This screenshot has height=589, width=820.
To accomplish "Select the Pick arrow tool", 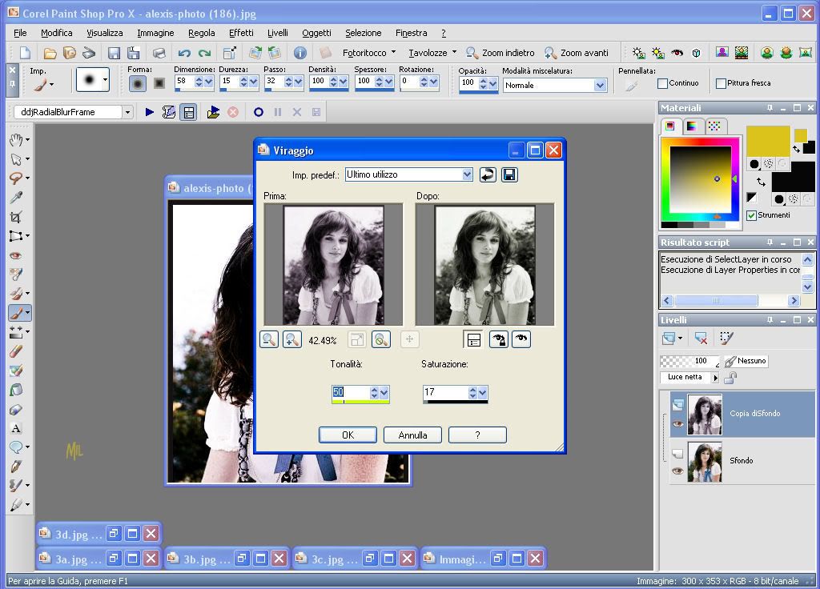I will click(16, 159).
